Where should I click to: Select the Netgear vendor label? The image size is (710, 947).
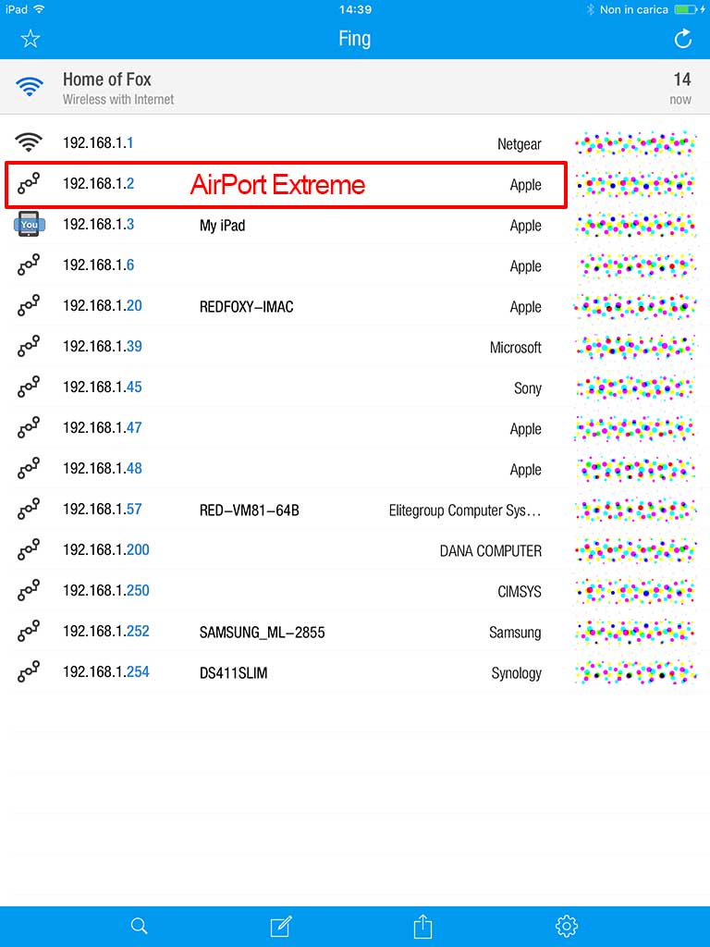520,144
